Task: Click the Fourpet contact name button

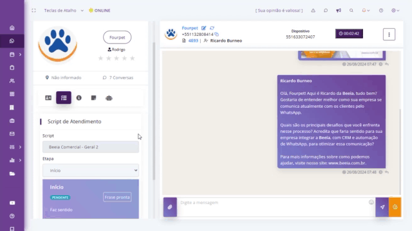Action: click(117, 37)
